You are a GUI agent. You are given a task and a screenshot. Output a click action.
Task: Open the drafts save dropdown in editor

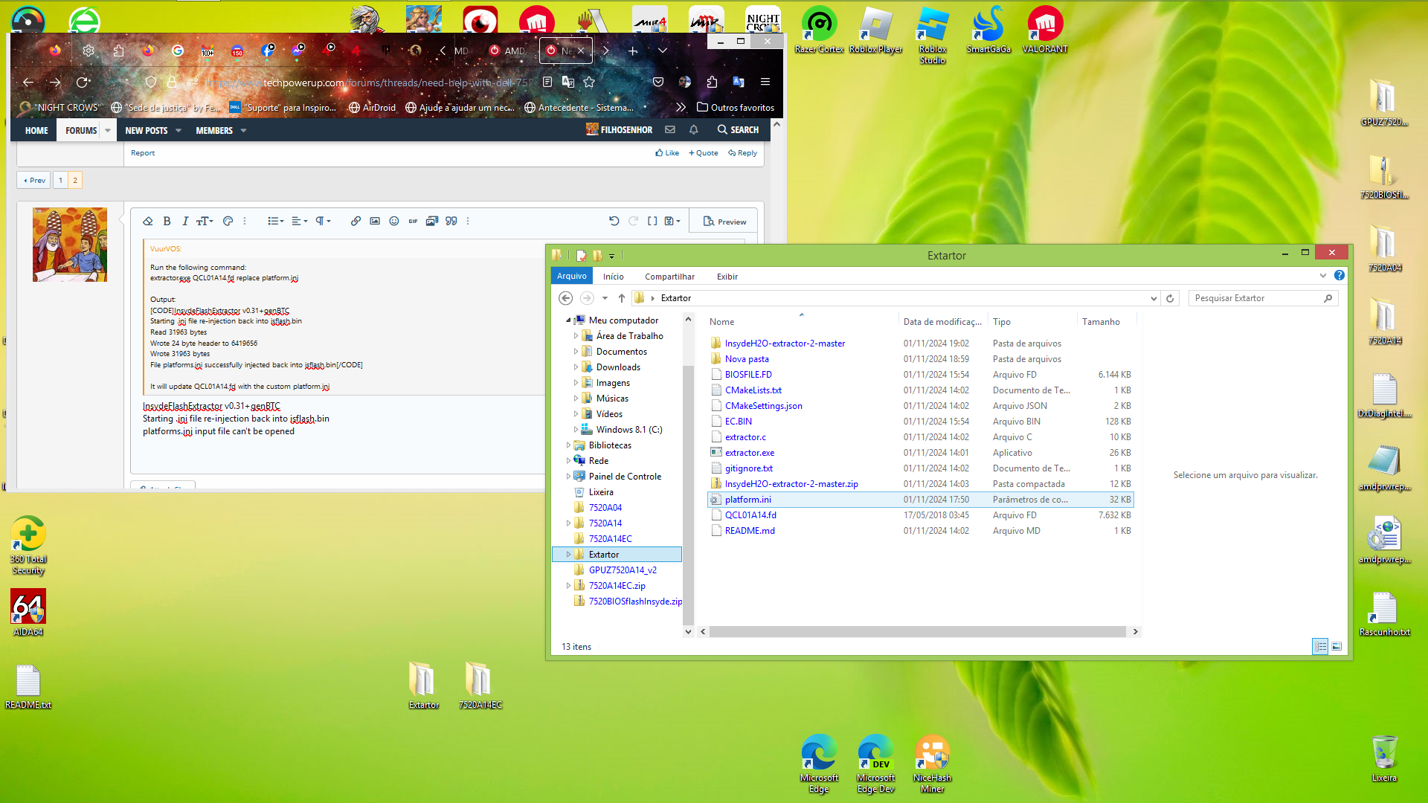click(672, 221)
